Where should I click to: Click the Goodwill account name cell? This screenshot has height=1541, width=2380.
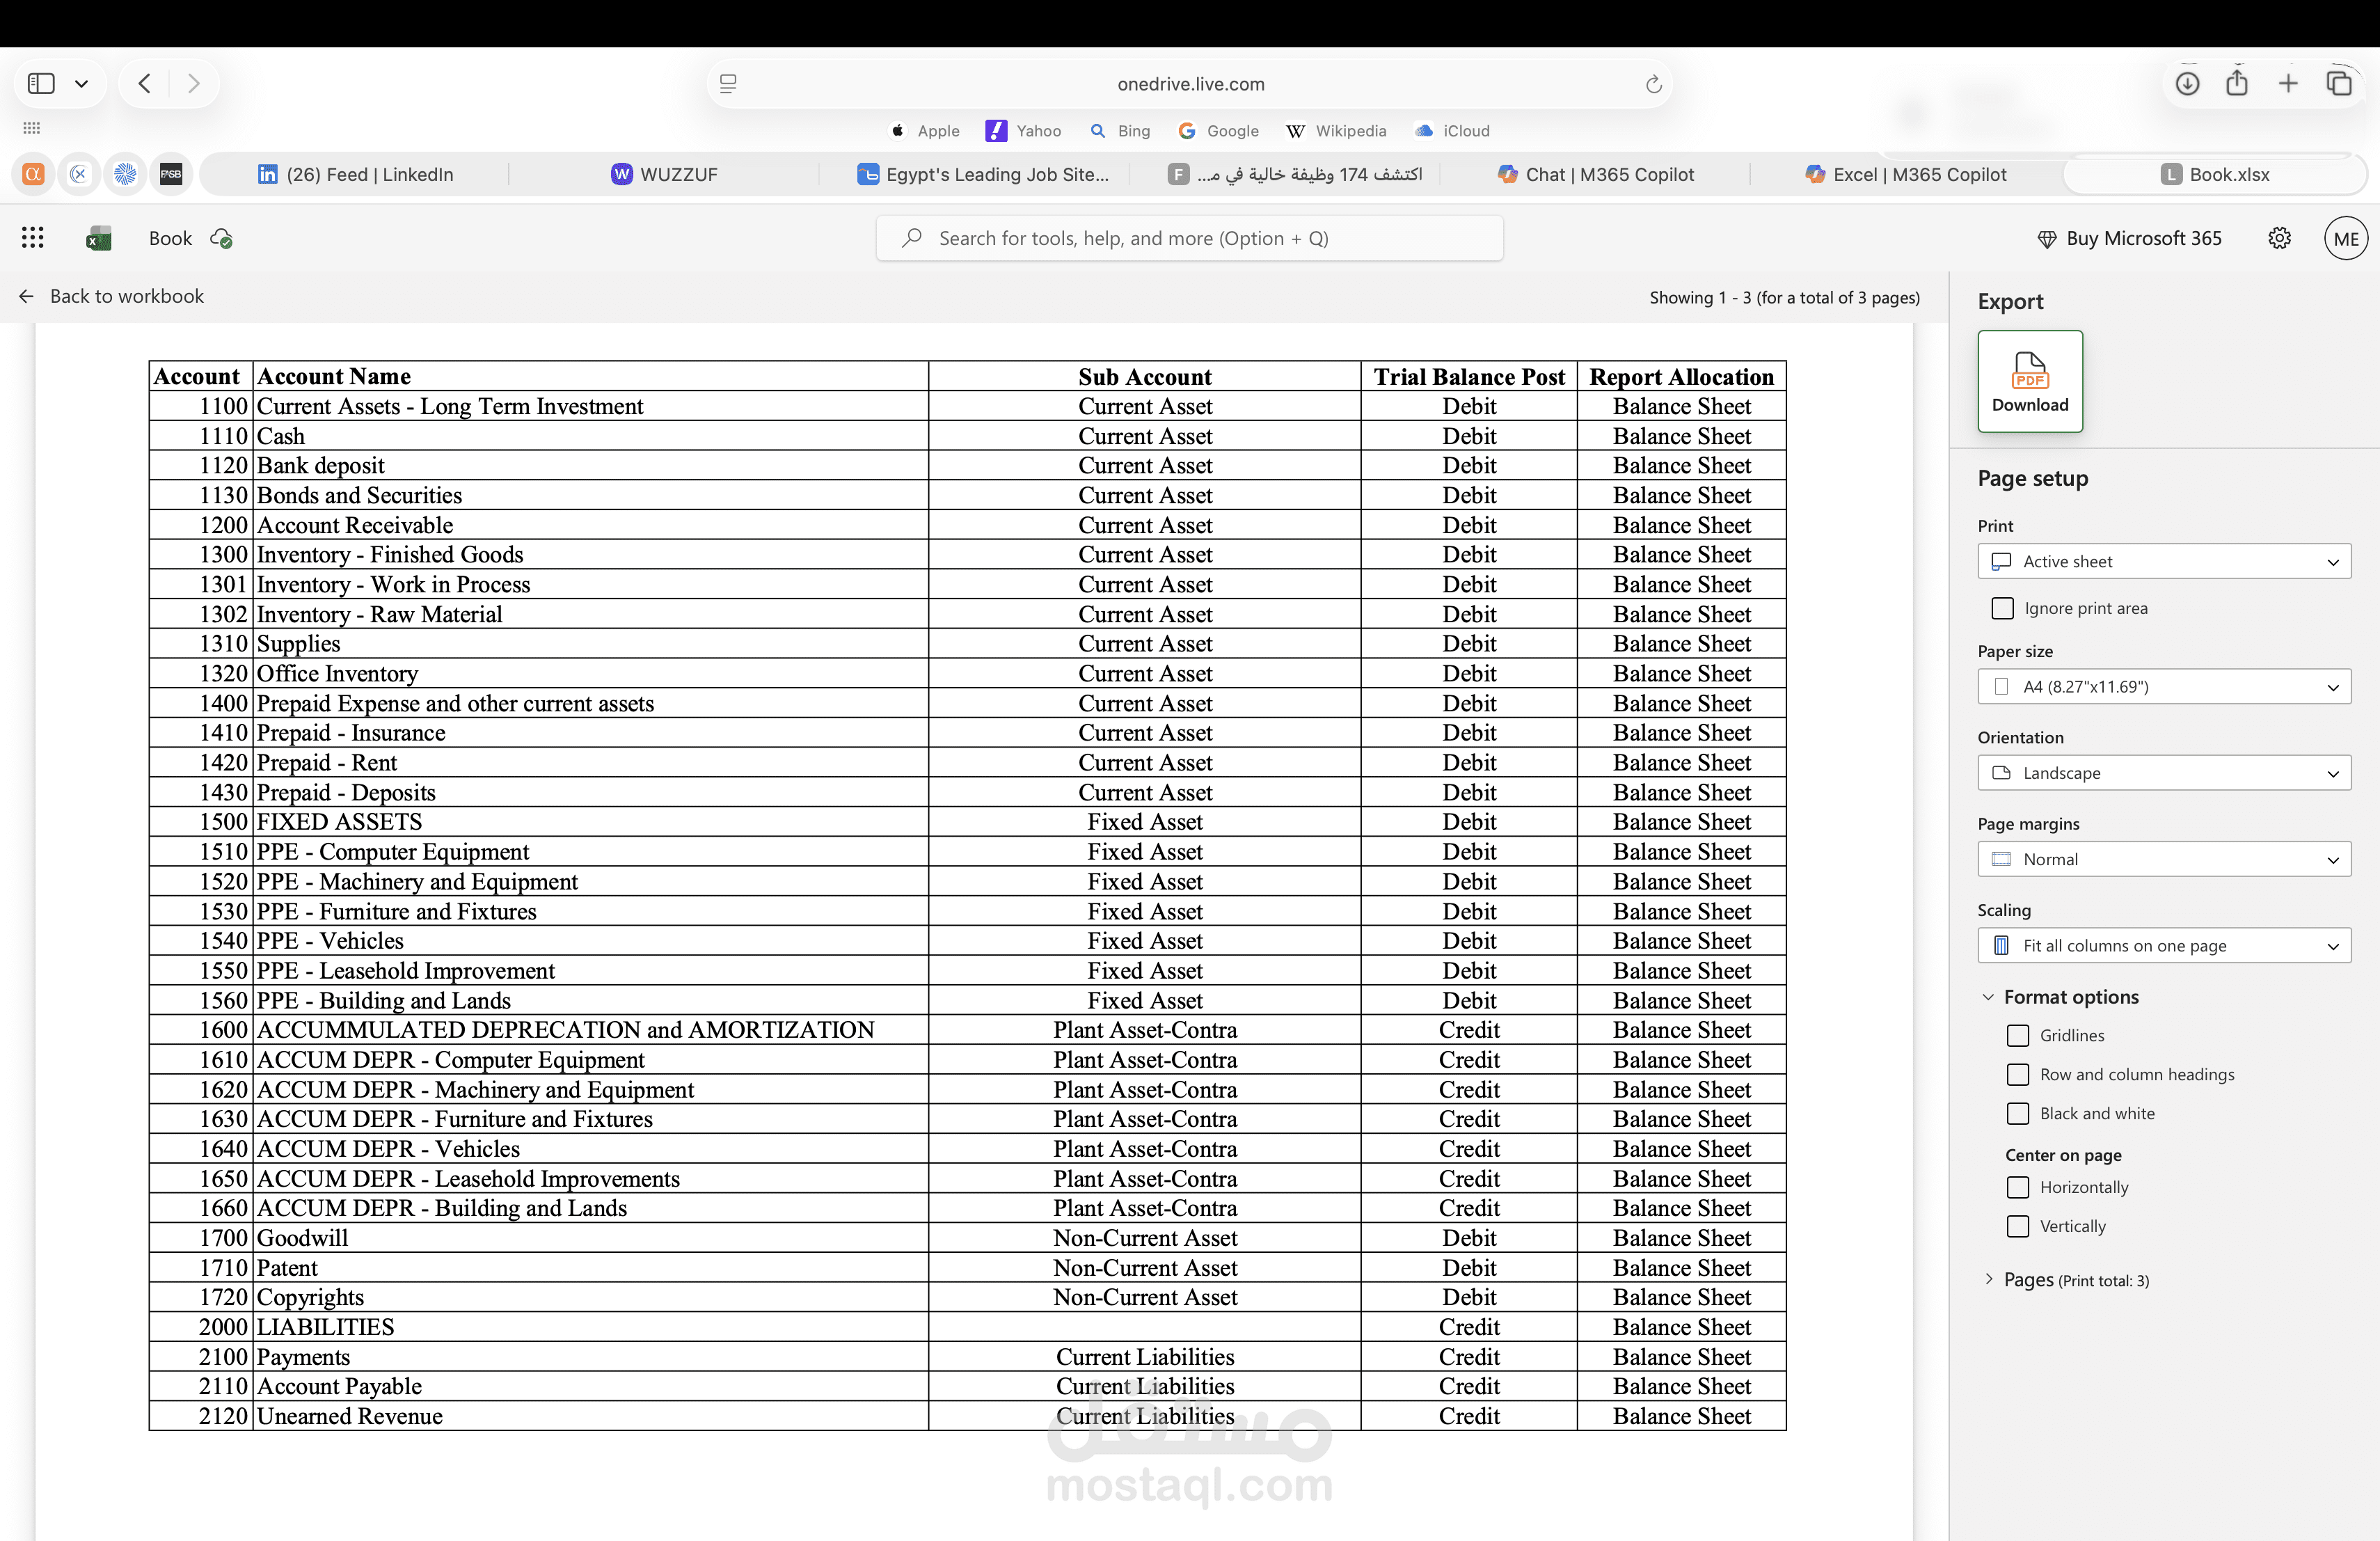click(590, 1238)
